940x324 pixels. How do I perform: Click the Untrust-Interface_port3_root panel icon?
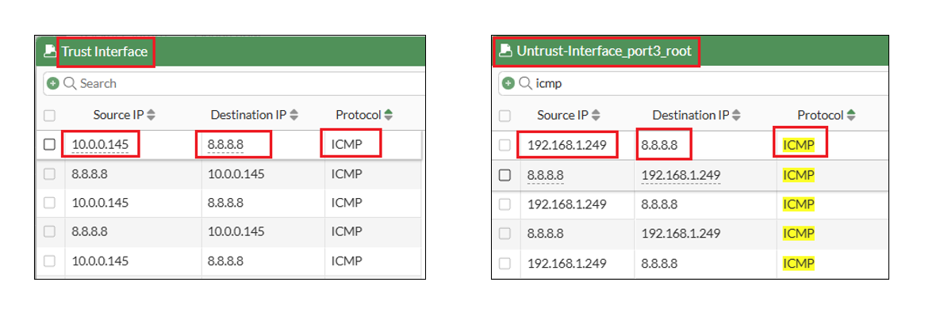click(505, 51)
